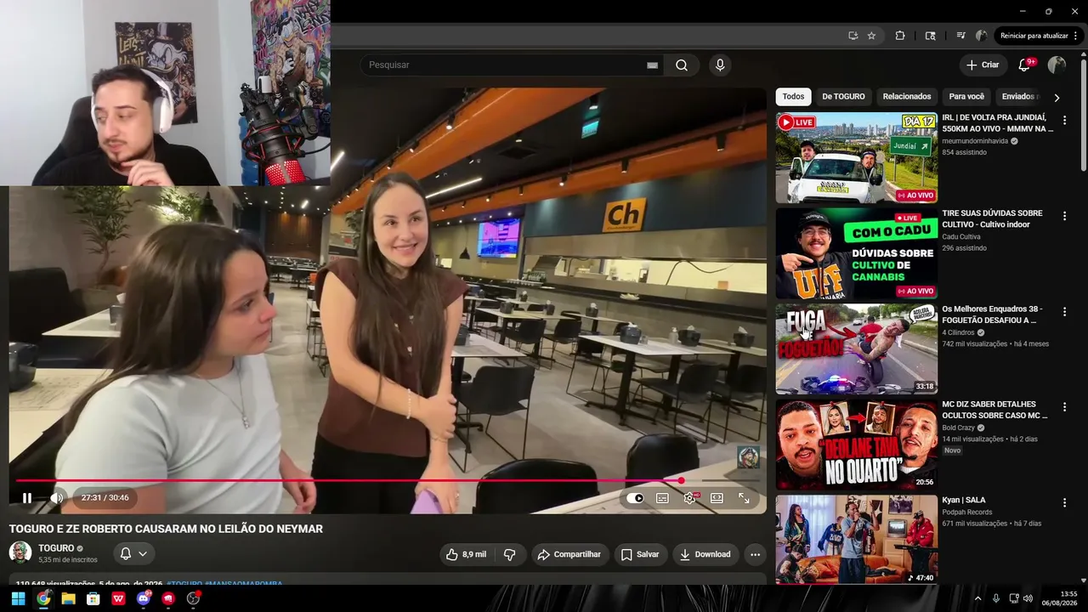Screen dimensions: 1088x612
Task: Open the 'Deolane tava no quarto' thumbnail
Action: pyautogui.click(x=857, y=445)
